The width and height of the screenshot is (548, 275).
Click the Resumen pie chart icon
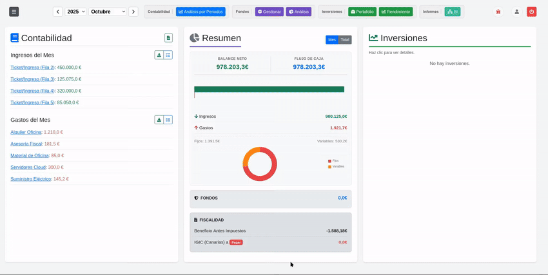(x=194, y=38)
